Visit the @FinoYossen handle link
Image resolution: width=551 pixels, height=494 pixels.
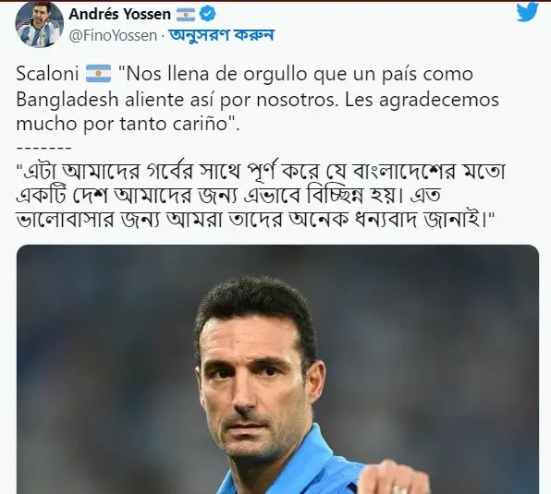pyautogui.click(x=113, y=36)
